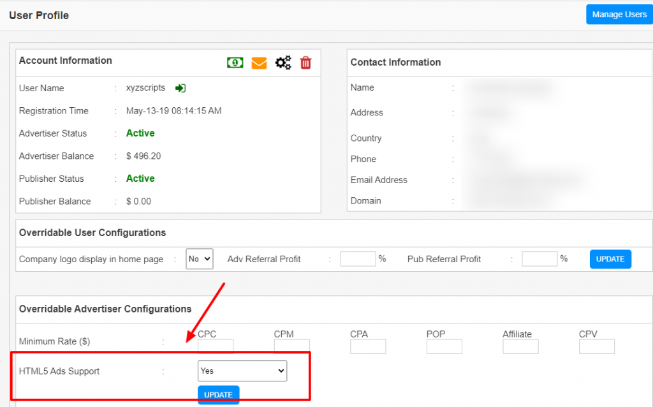Click the Advertiser Status Active label
The image size is (653, 407).
click(x=140, y=133)
